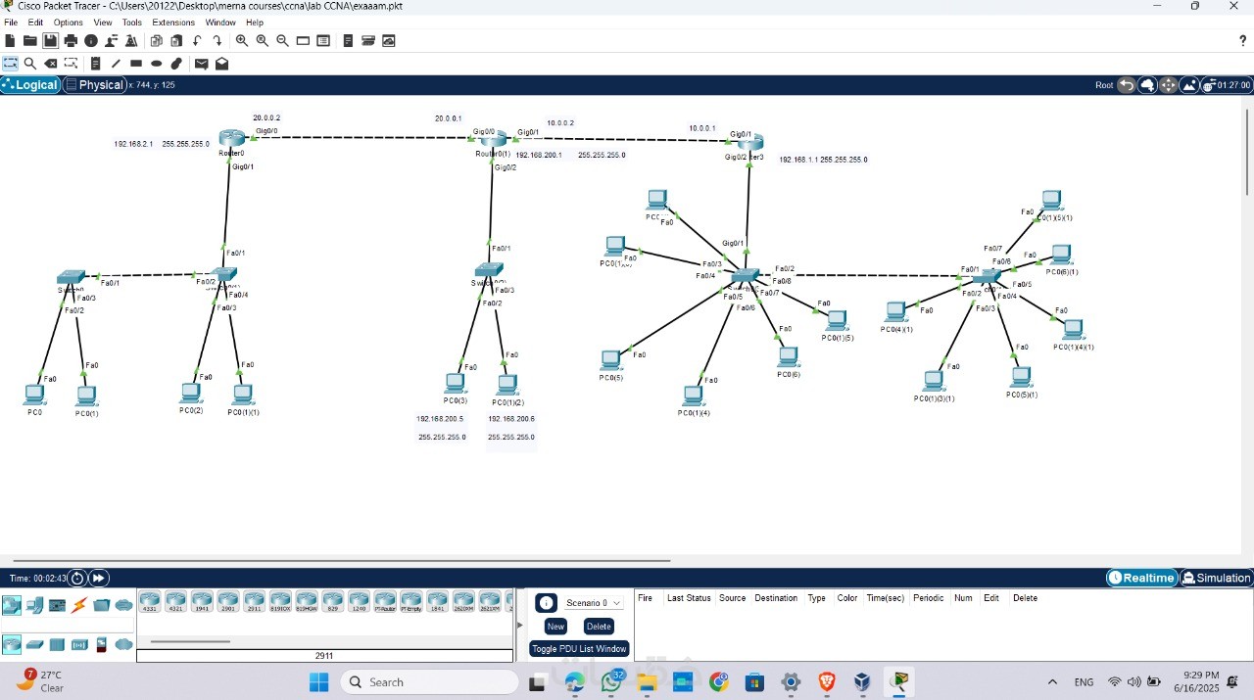Click the device list horizontal scrollbar
This screenshot has width=1254, height=700.
190,642
